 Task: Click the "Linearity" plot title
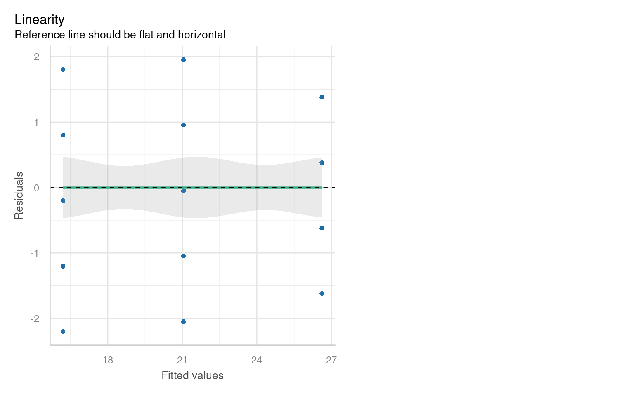(40, 20)
